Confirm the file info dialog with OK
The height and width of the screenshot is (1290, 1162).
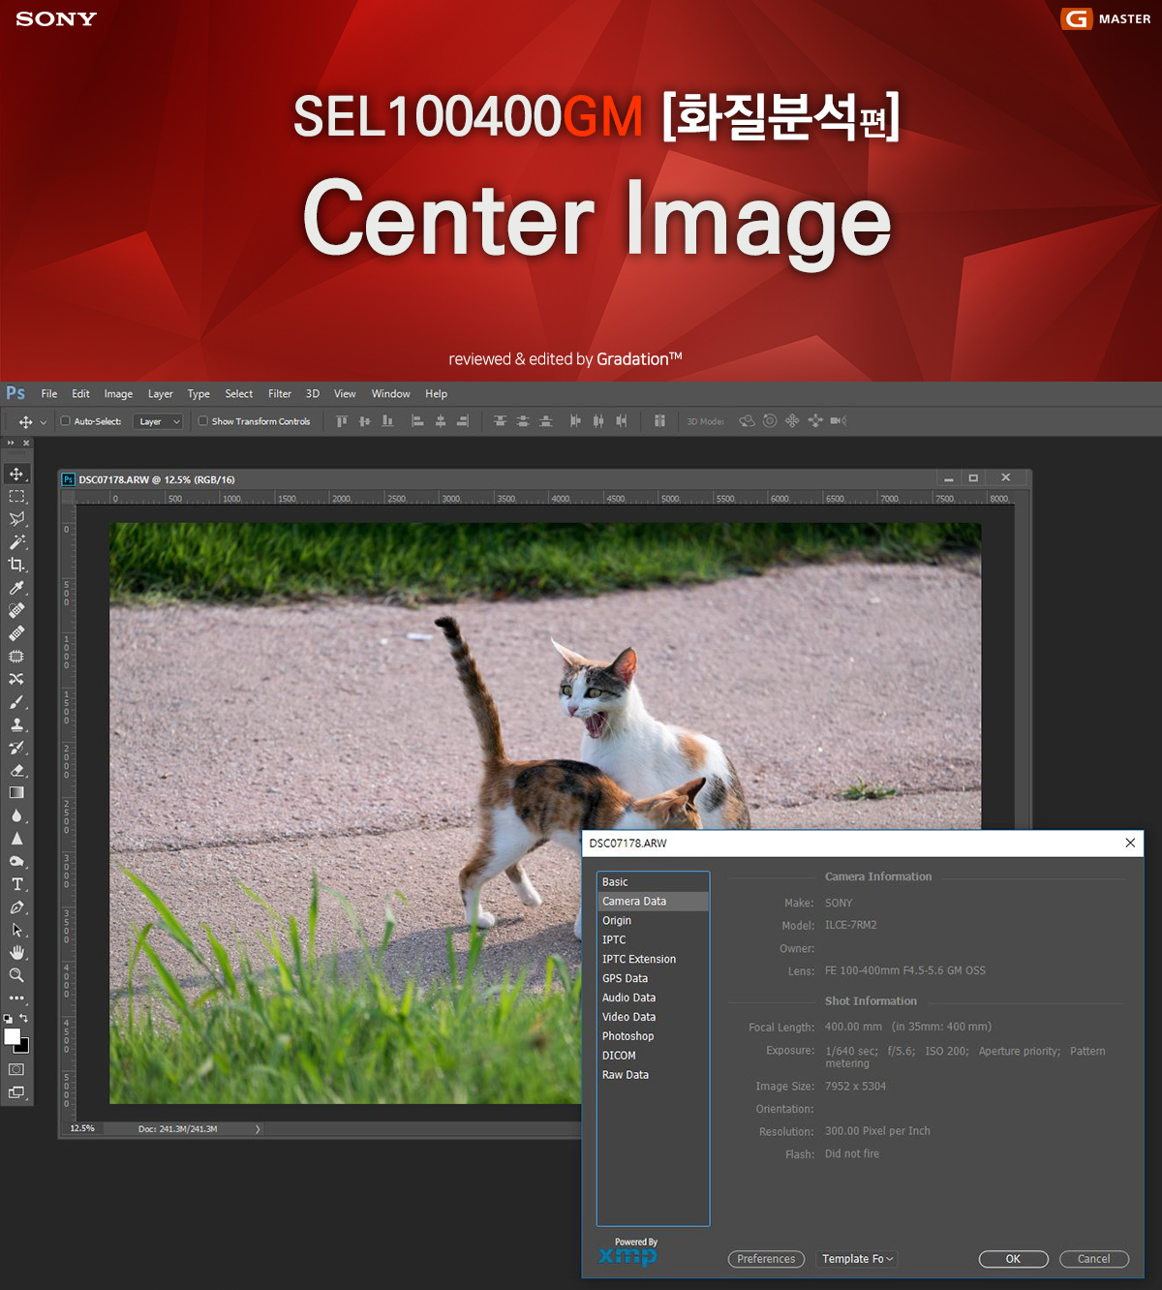[x=1013, y=1259]
